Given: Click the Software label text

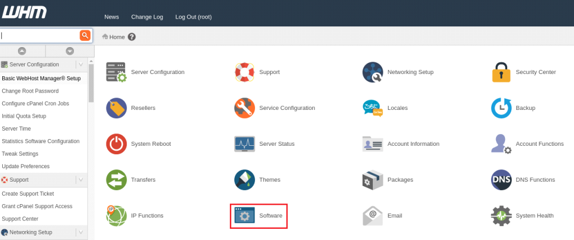Looking at the screenshot, I should coord(271,216).
